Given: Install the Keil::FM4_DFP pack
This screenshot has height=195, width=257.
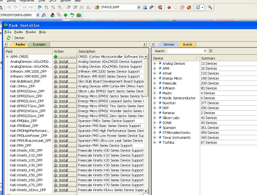Looking at the screenshot, I should pos(65,145).
